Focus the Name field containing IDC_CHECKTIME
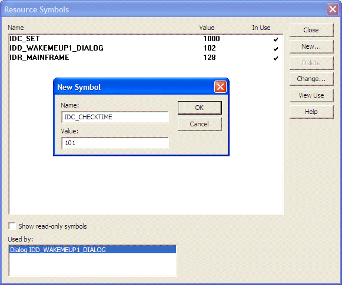The height and width of the screenshot is (285, 342). 115,117
